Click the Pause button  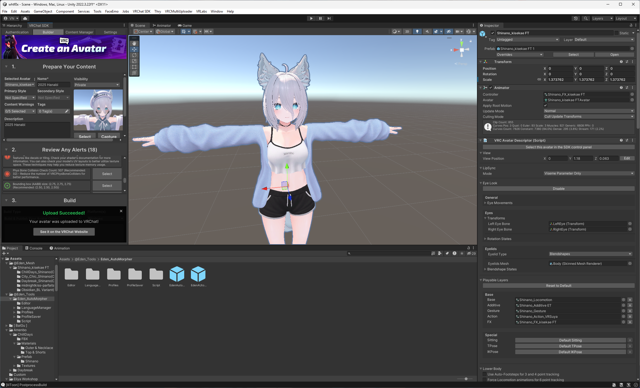point(320,18)
